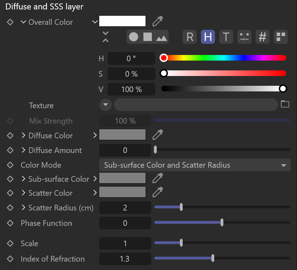The height and width of the screenshot is (270, 297).
Task: Open the color wheel mode icon
Action: [134, 37]
